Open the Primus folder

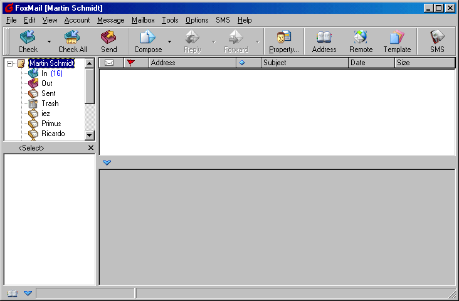(51, 124)
